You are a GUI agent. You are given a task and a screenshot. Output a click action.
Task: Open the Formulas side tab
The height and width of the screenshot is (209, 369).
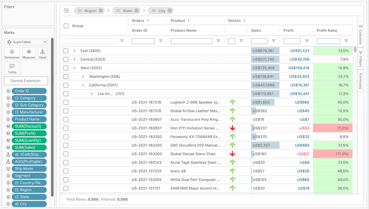360,81
